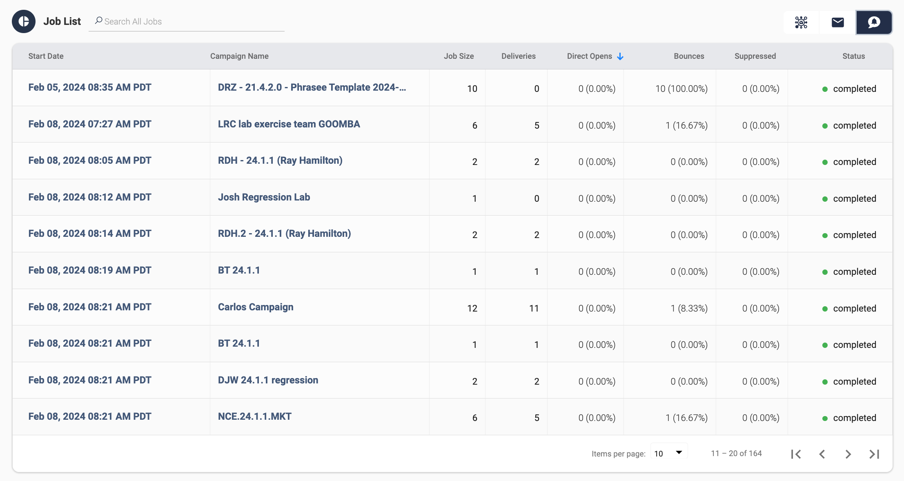This screenshot has width=904, height=481.
Task: Click Feb 08, 2024 08:14 AM PDT date
Action: tap(90, 234)
